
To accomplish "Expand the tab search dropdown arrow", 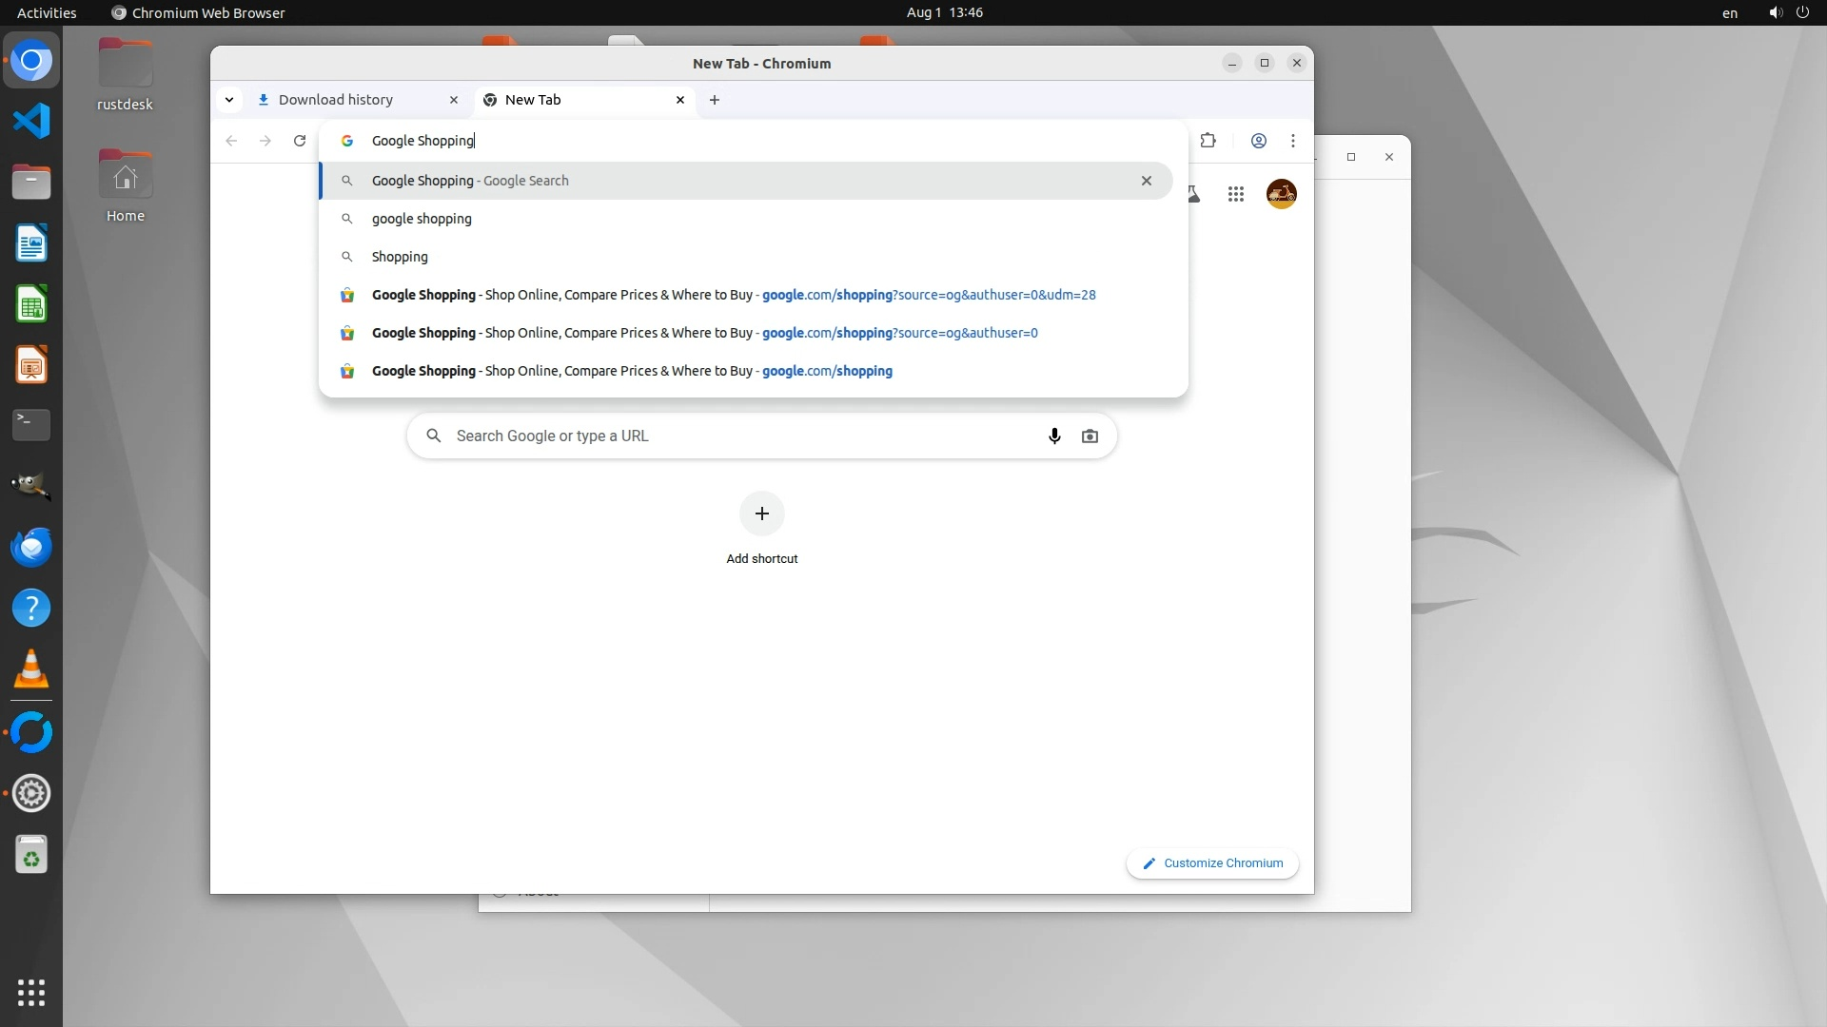I will coord(229,100).
